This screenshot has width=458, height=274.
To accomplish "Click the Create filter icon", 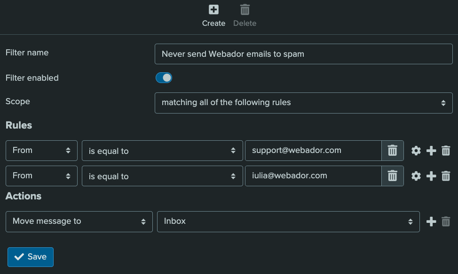I will (213, 10).
